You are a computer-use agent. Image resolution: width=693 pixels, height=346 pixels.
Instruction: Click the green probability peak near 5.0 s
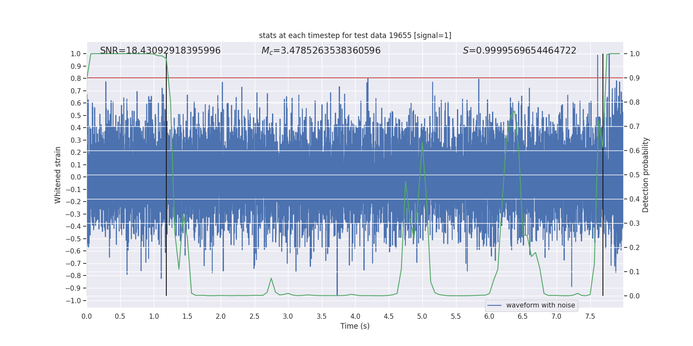(x=422, y=143)
